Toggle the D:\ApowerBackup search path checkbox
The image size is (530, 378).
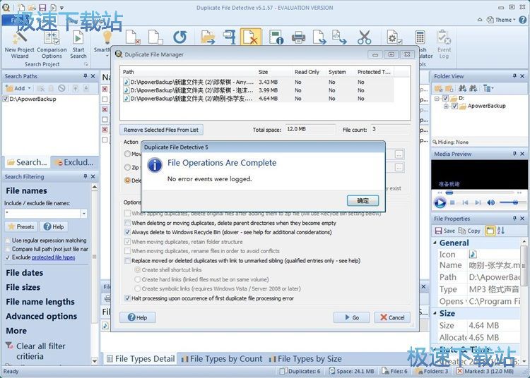point(6,99)
